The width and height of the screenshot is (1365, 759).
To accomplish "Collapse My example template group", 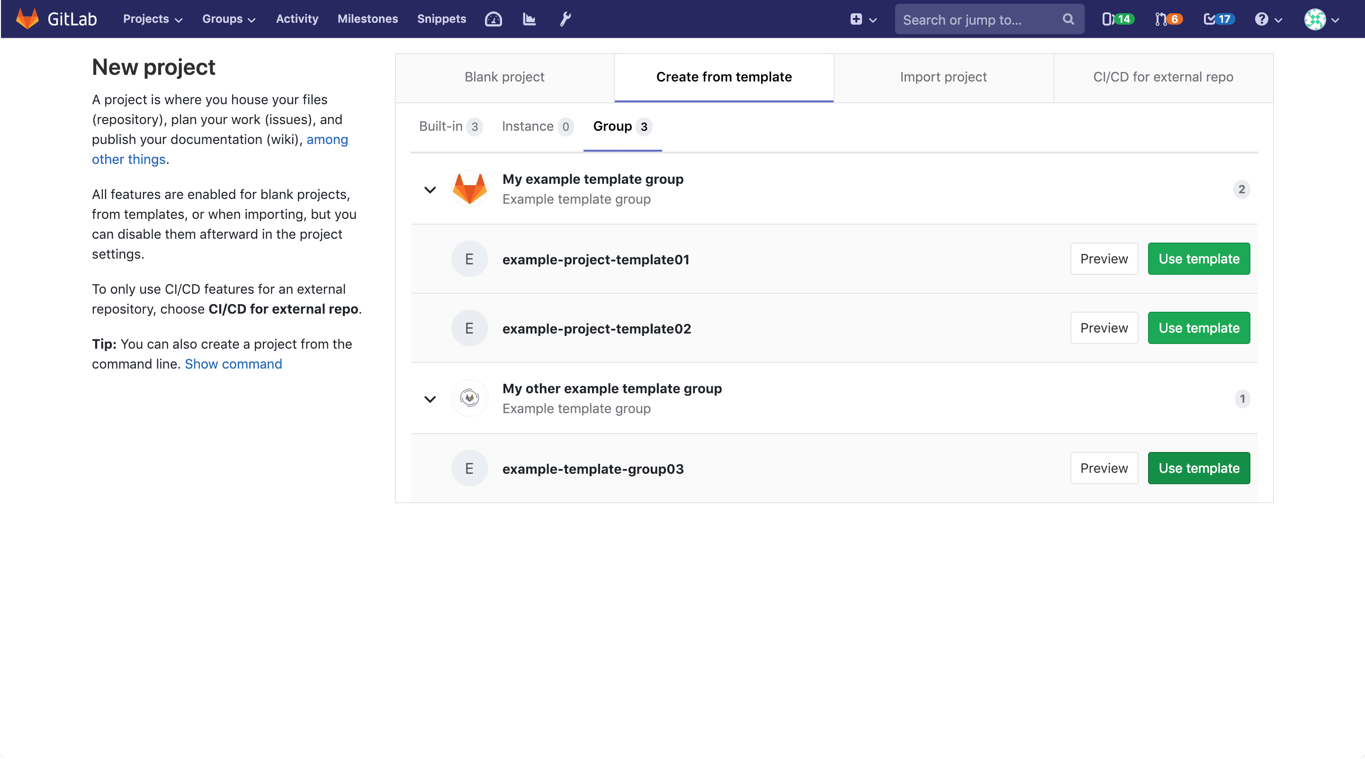I will (x=430, y=189).
